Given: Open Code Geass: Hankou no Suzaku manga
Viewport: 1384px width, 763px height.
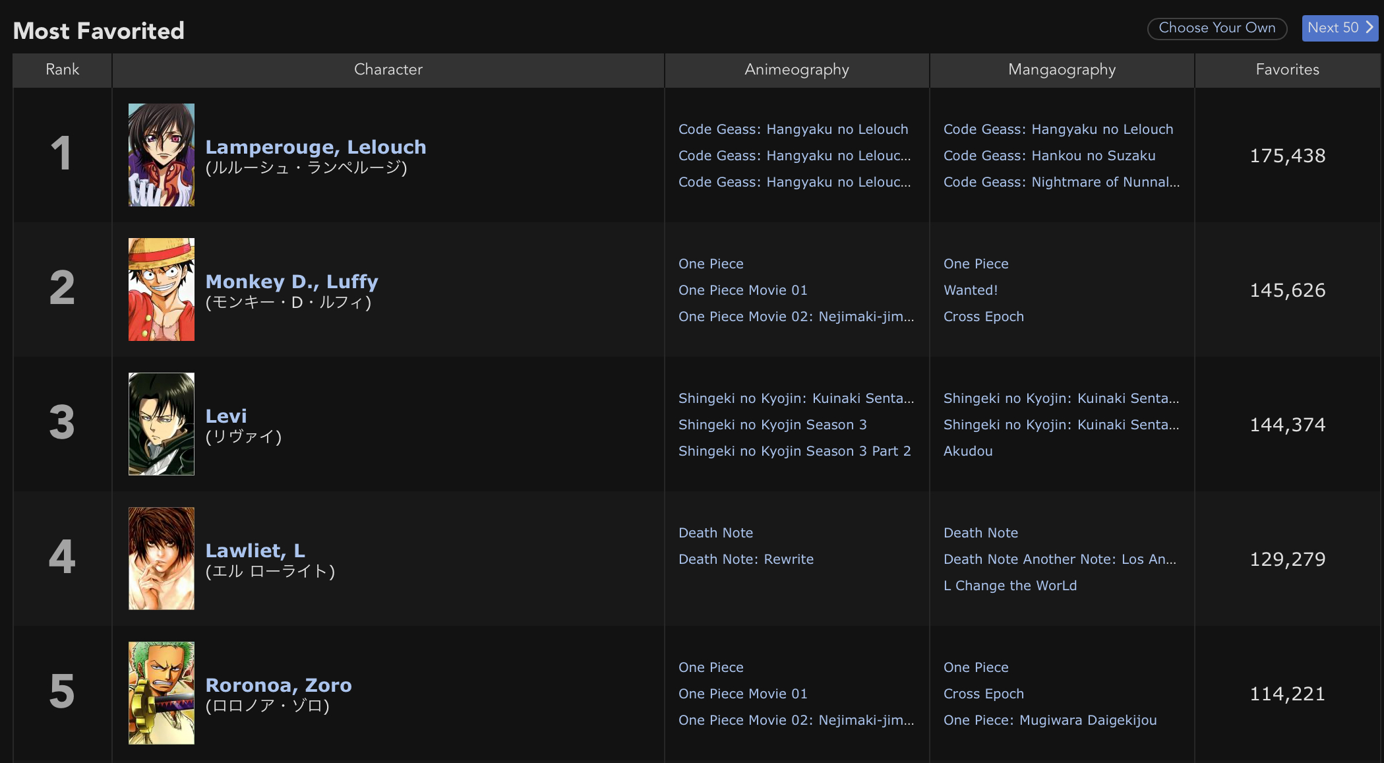Looking at the screenshot, I should tap(1050, 156).
